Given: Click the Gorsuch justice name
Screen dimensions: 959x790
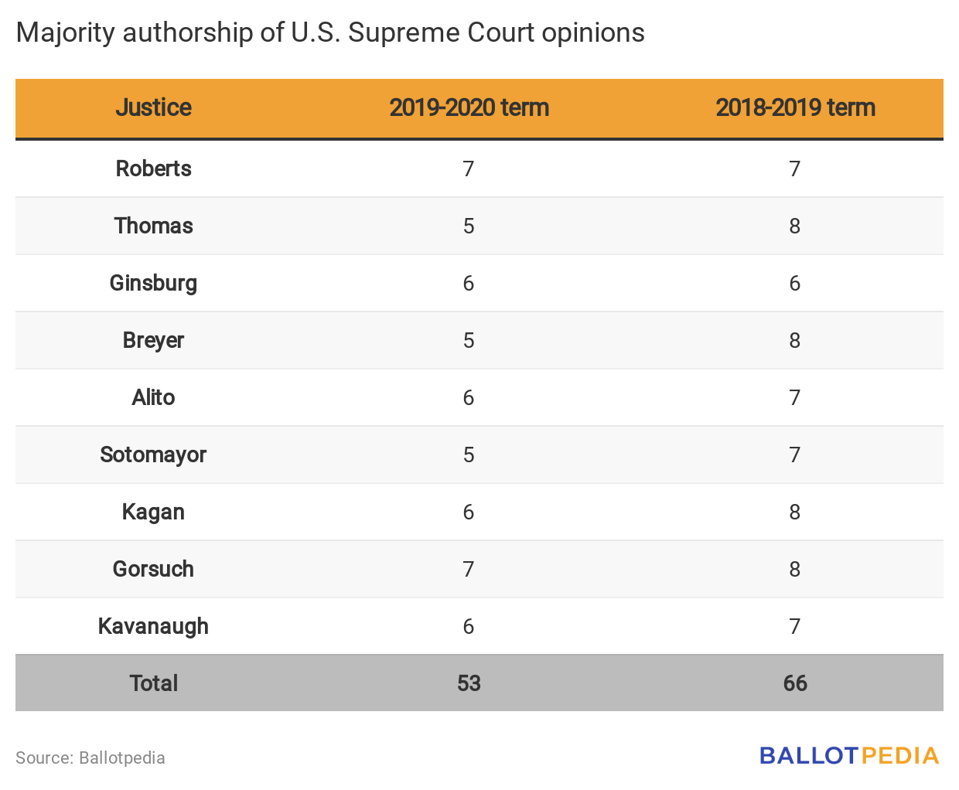Looking at the screenshot, I should click(153, 569).
